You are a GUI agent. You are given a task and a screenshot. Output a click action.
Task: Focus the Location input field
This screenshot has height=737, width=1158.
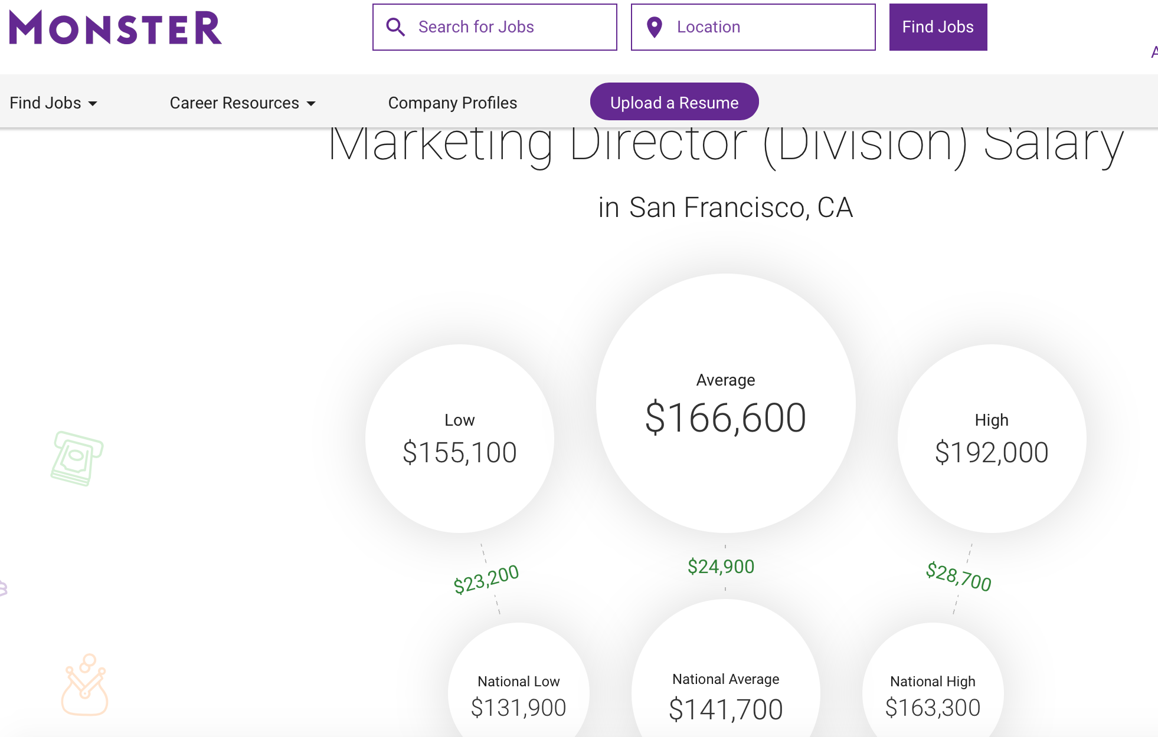753,27
